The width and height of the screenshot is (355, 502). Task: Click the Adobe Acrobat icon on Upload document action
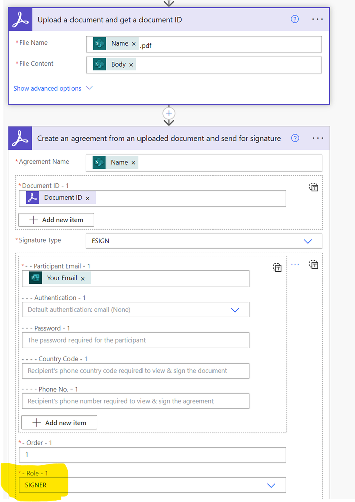click(19, 19)
